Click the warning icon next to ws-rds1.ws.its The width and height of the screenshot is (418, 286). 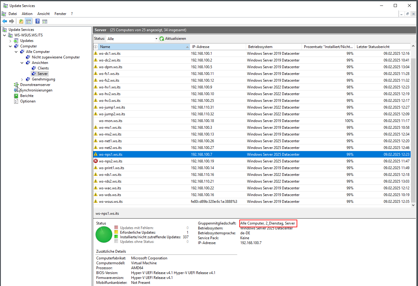pyautogui.click(x=96, y=174)
